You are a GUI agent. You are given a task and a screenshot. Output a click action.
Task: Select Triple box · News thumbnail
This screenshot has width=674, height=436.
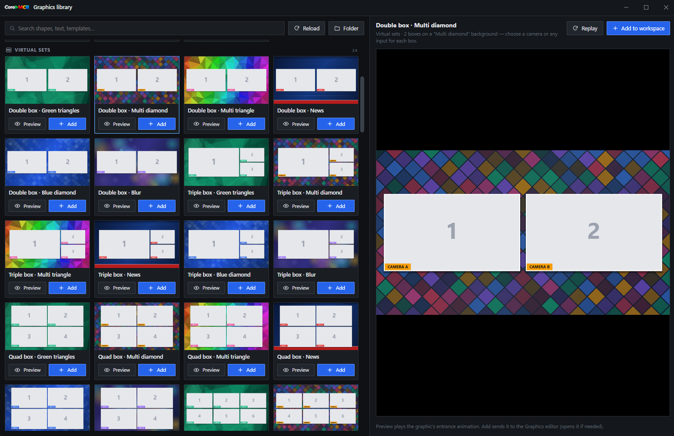137,244
